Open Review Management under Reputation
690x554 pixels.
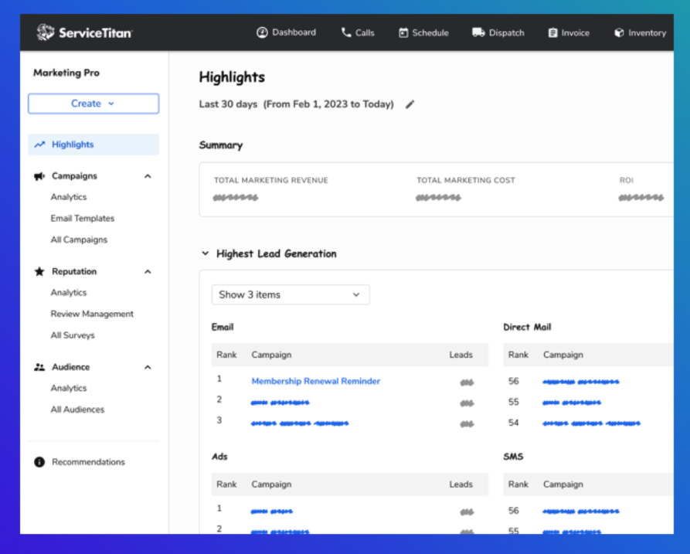(x=92, y=314)
